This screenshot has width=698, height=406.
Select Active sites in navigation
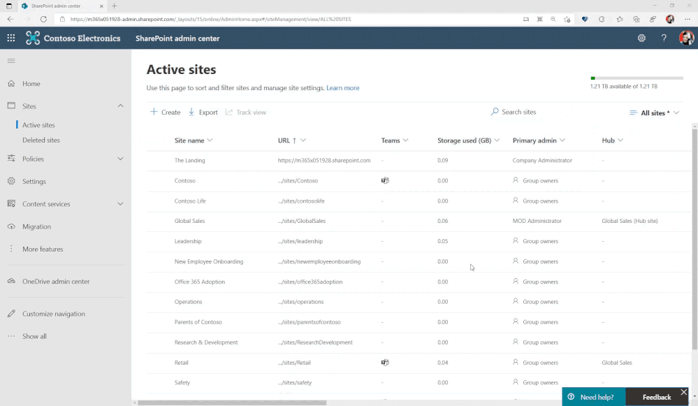click(x=38, y=125)
